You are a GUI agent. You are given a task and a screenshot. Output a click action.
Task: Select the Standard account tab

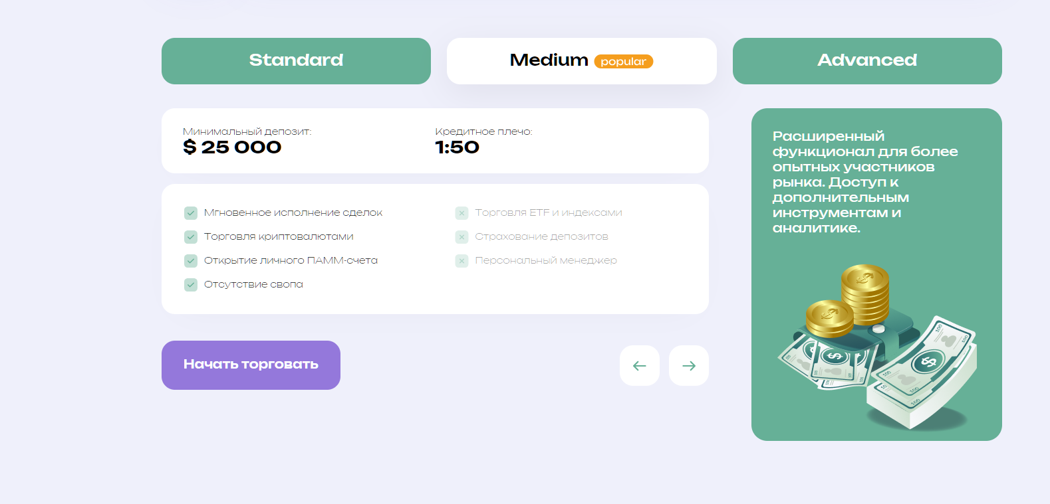click(296, 61)
